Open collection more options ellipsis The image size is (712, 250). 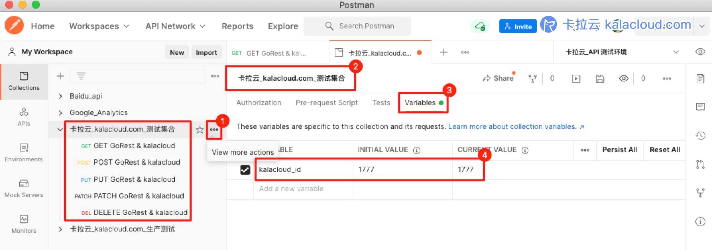click(667, 78)
